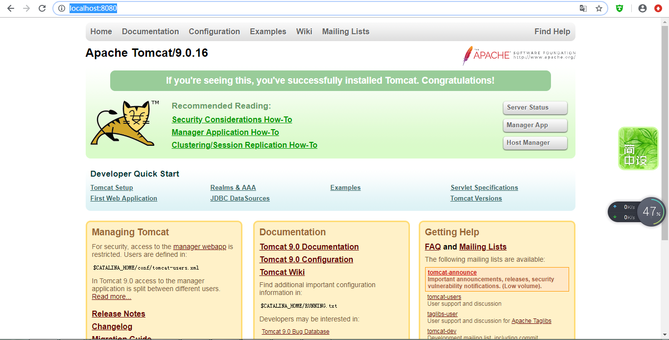Open the Chrome profile avatar
This screenshot has width=669, height=340.
pos(643,8)
